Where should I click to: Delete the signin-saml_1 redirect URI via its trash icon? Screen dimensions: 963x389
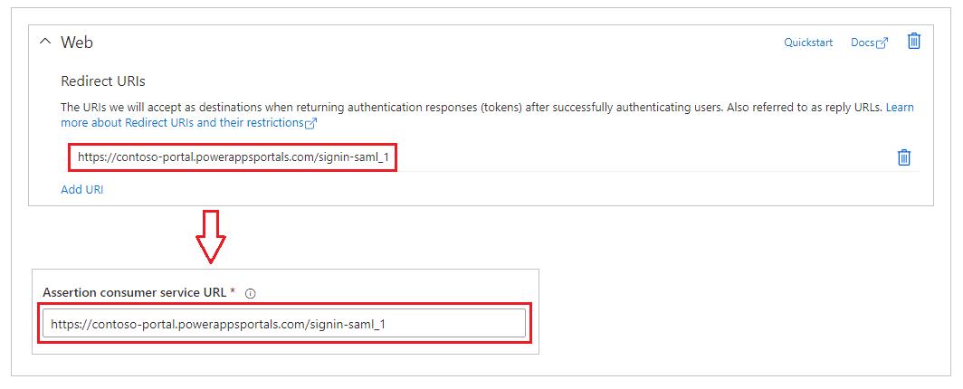tap(903, 157)
